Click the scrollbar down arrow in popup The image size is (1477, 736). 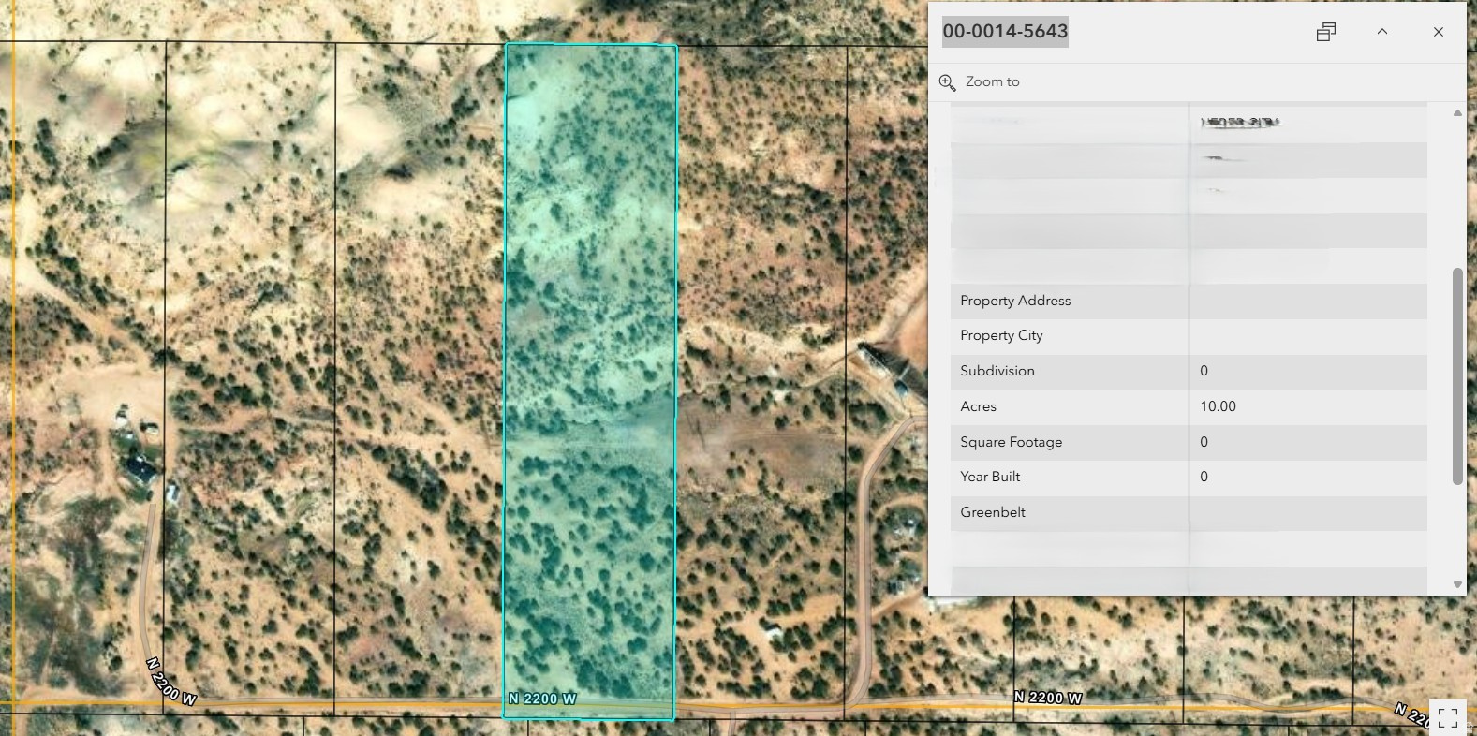[1456, 584]
